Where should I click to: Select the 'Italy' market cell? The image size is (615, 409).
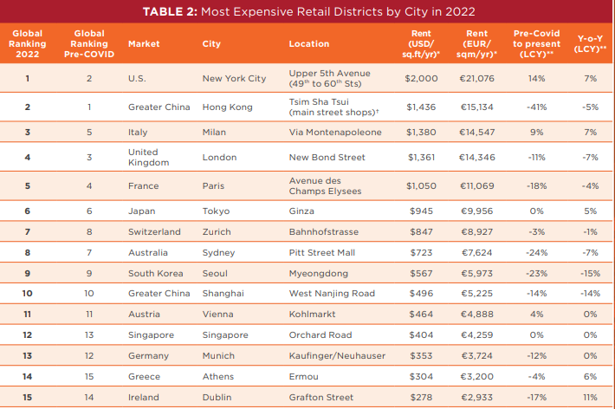(x=138, y=132)
